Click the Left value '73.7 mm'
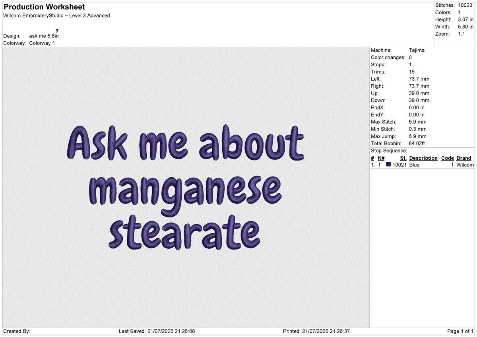 click(419, 79)
